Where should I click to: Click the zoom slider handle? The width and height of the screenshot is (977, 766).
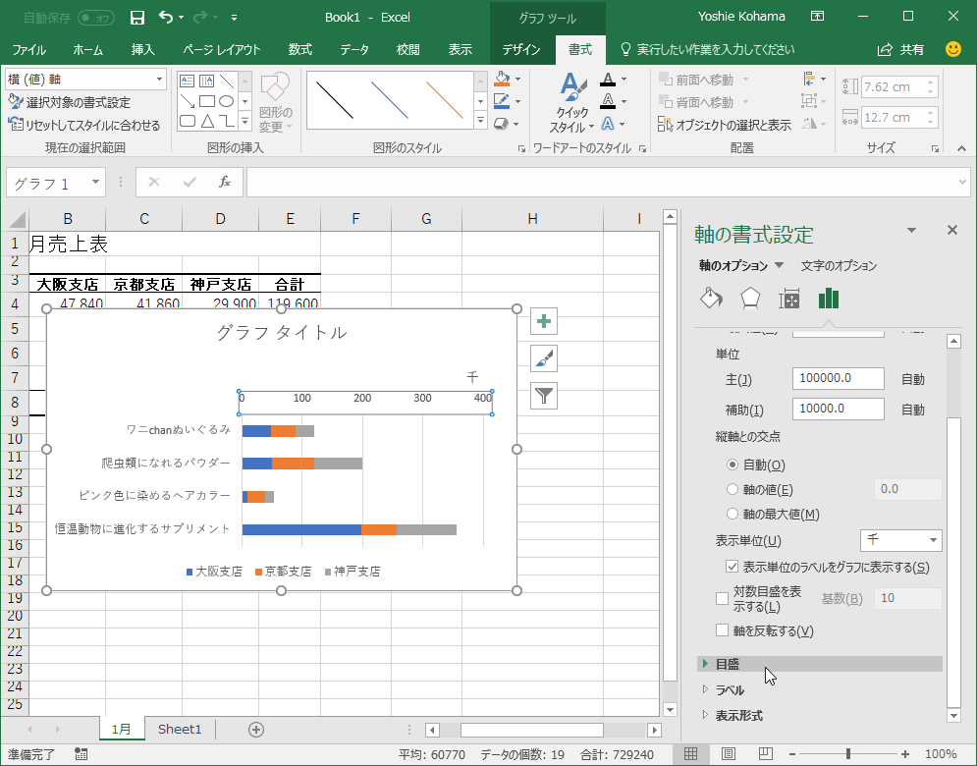(848, 754)
